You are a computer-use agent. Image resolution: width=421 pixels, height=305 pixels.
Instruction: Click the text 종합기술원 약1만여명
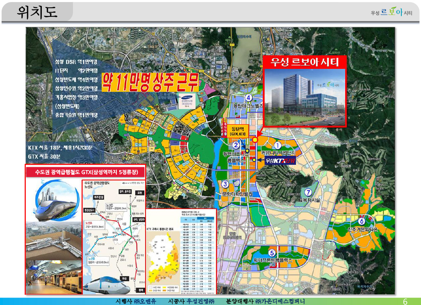point(76,115)
